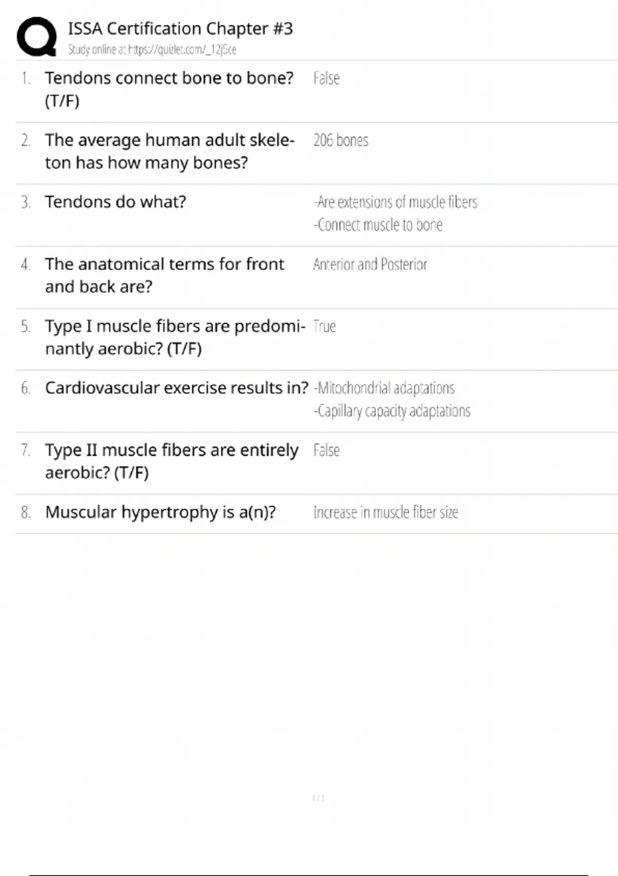Select question 1 about tendons connecting bone
This screenshot has width=618, height=876.
click(169, 89)
